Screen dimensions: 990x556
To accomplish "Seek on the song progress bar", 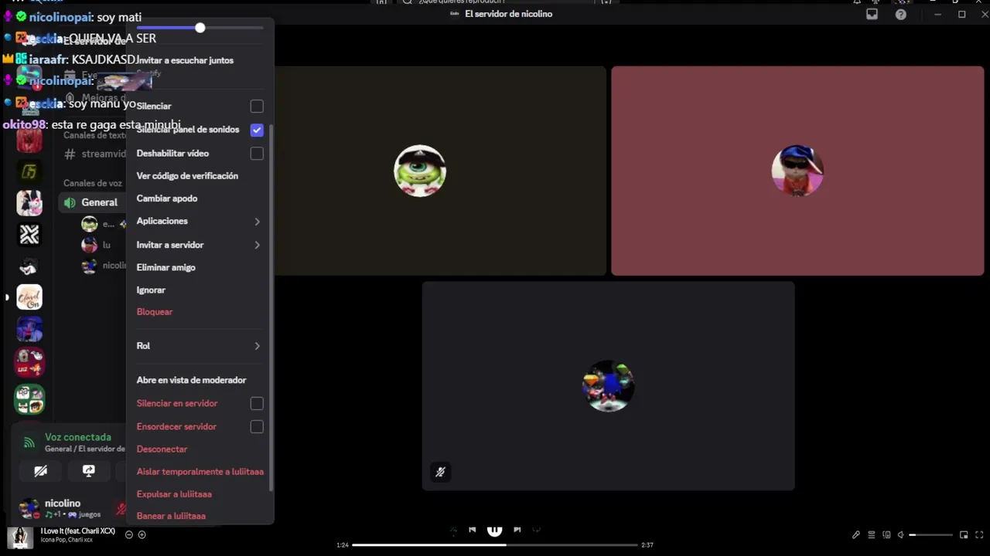I will pyautogui.click(x=495, y=544).
